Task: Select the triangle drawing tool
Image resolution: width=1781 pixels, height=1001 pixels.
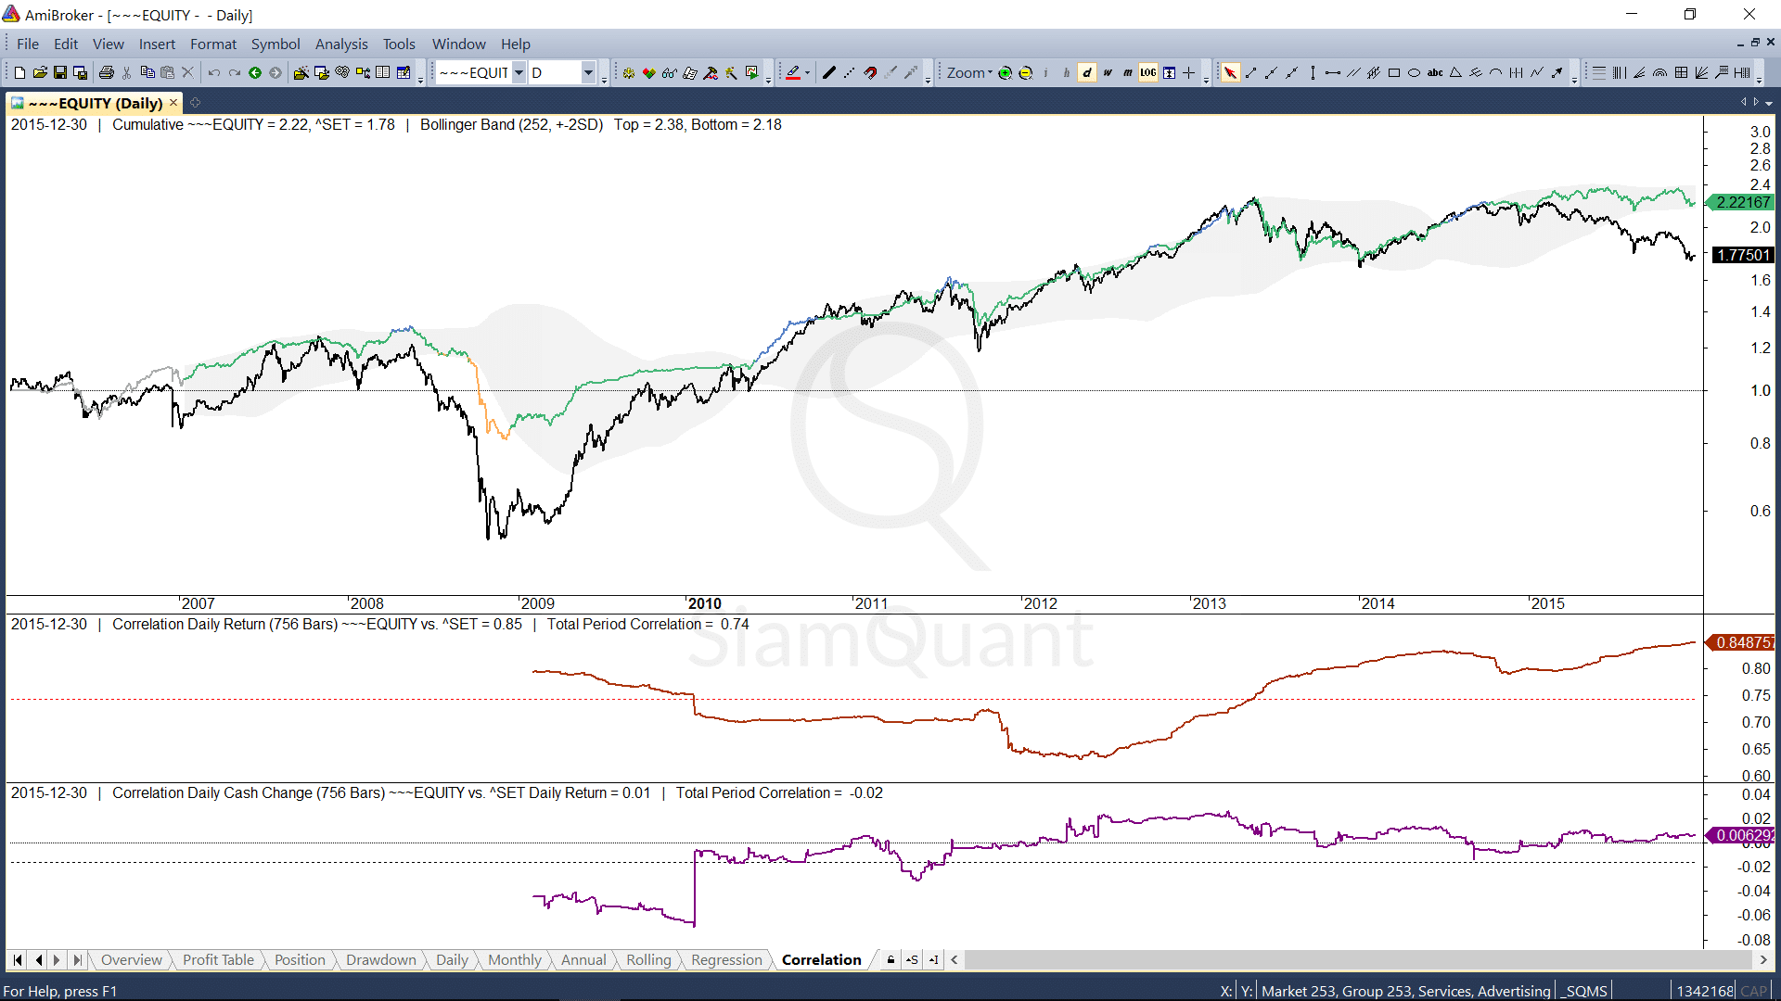Action: (x=1455, y=72)
